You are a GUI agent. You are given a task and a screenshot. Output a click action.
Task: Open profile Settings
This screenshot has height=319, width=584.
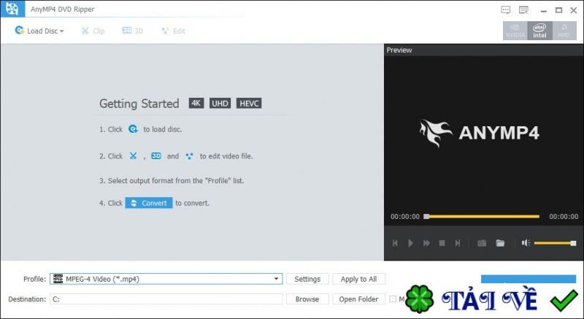tap(307, 279)
